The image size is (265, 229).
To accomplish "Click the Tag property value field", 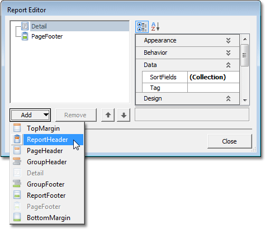I will click(214, 88).
